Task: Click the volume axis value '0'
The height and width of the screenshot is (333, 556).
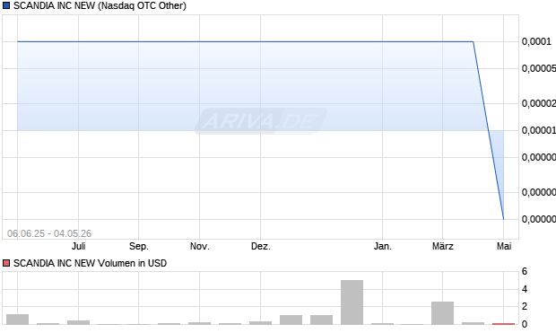Action: click(x=525, y=324)
